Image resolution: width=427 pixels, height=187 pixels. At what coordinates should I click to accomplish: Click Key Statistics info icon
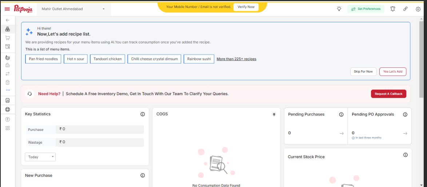click(x=143, y=114)
